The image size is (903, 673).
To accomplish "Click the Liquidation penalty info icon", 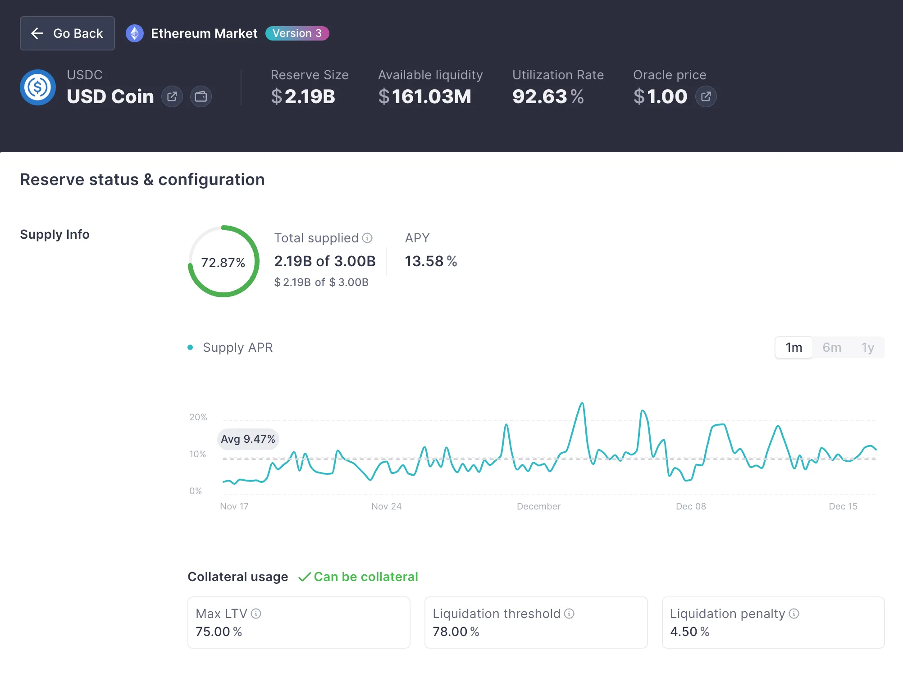I will tap(794, 614).
